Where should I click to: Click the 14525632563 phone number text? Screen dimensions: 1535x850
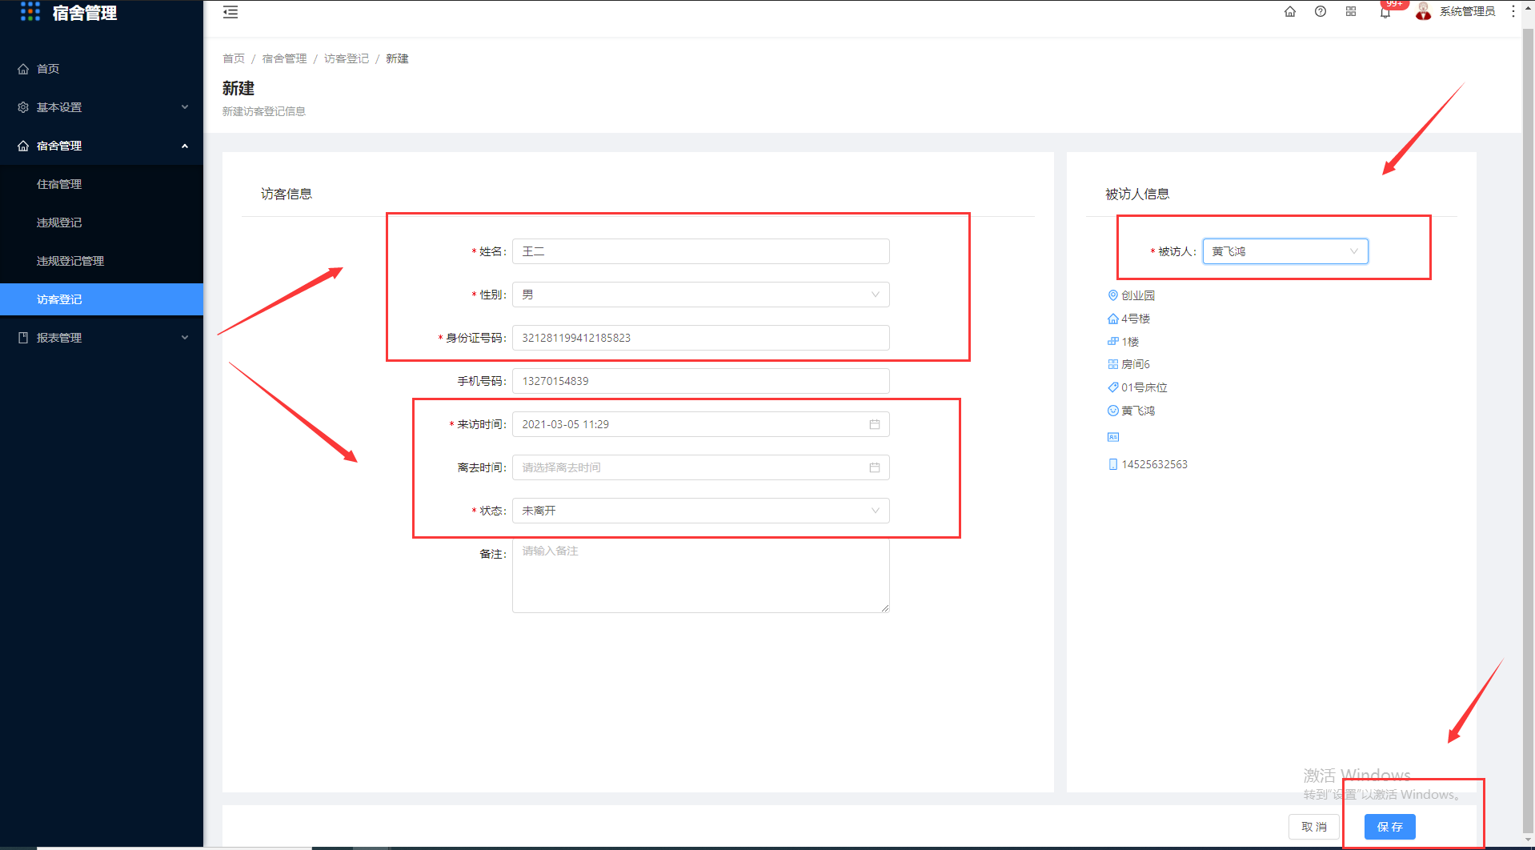1154,464
